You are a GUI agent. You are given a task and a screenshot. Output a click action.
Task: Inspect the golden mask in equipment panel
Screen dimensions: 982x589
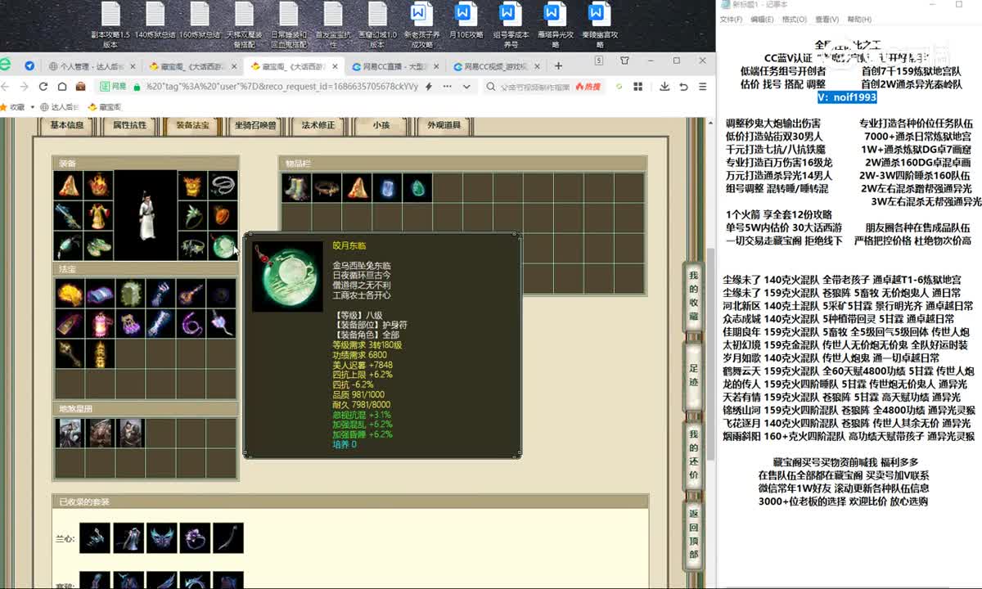click(x=191, y=187)
